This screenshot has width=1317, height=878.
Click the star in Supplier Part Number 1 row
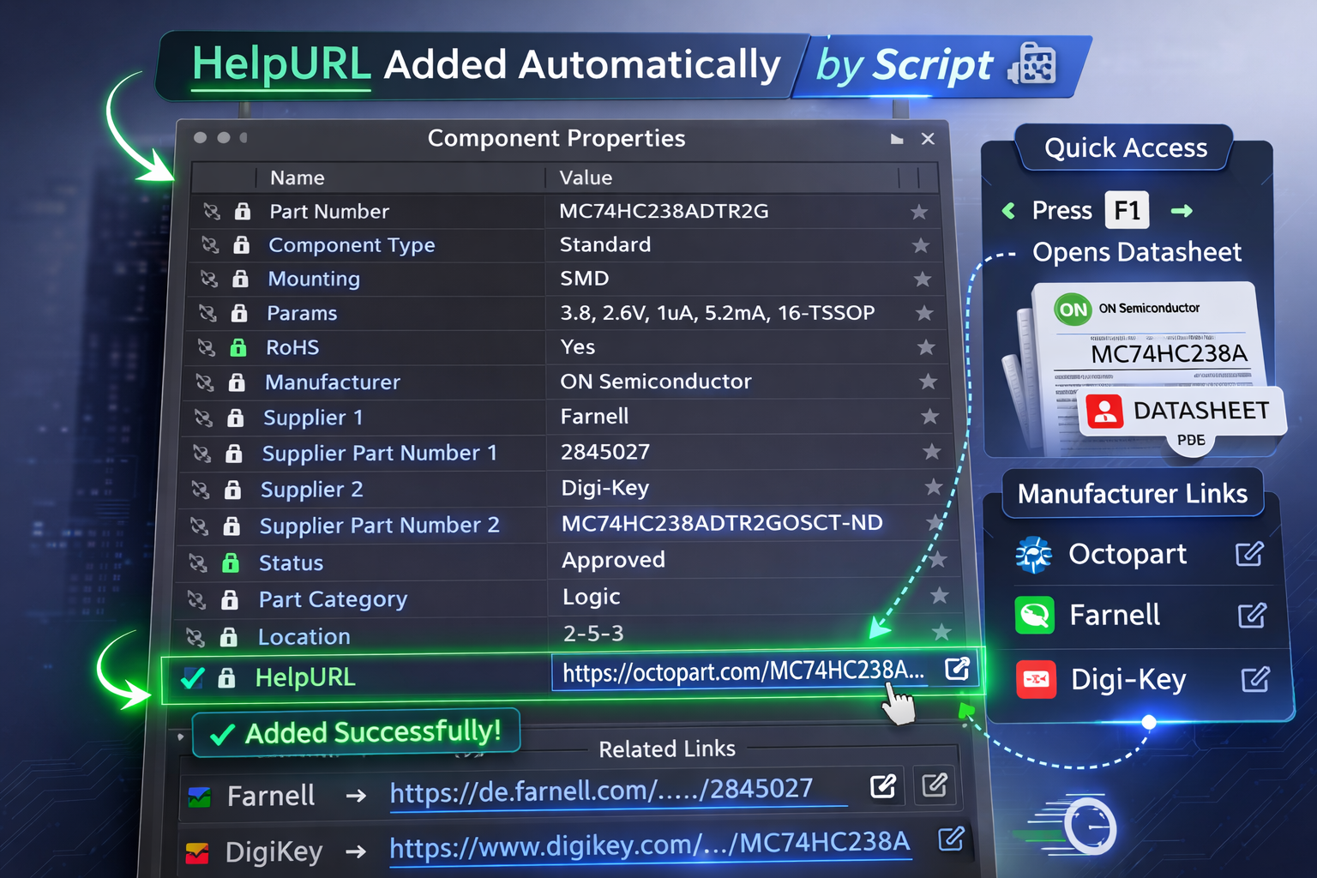(931, 452)
